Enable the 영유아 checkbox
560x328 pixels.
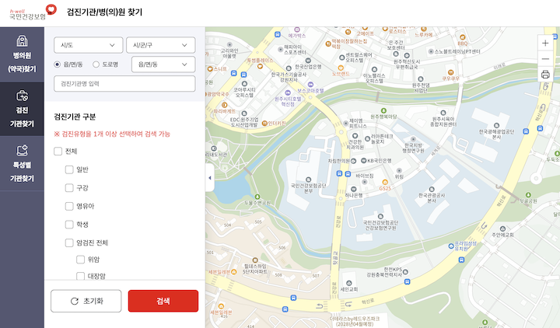69,206
